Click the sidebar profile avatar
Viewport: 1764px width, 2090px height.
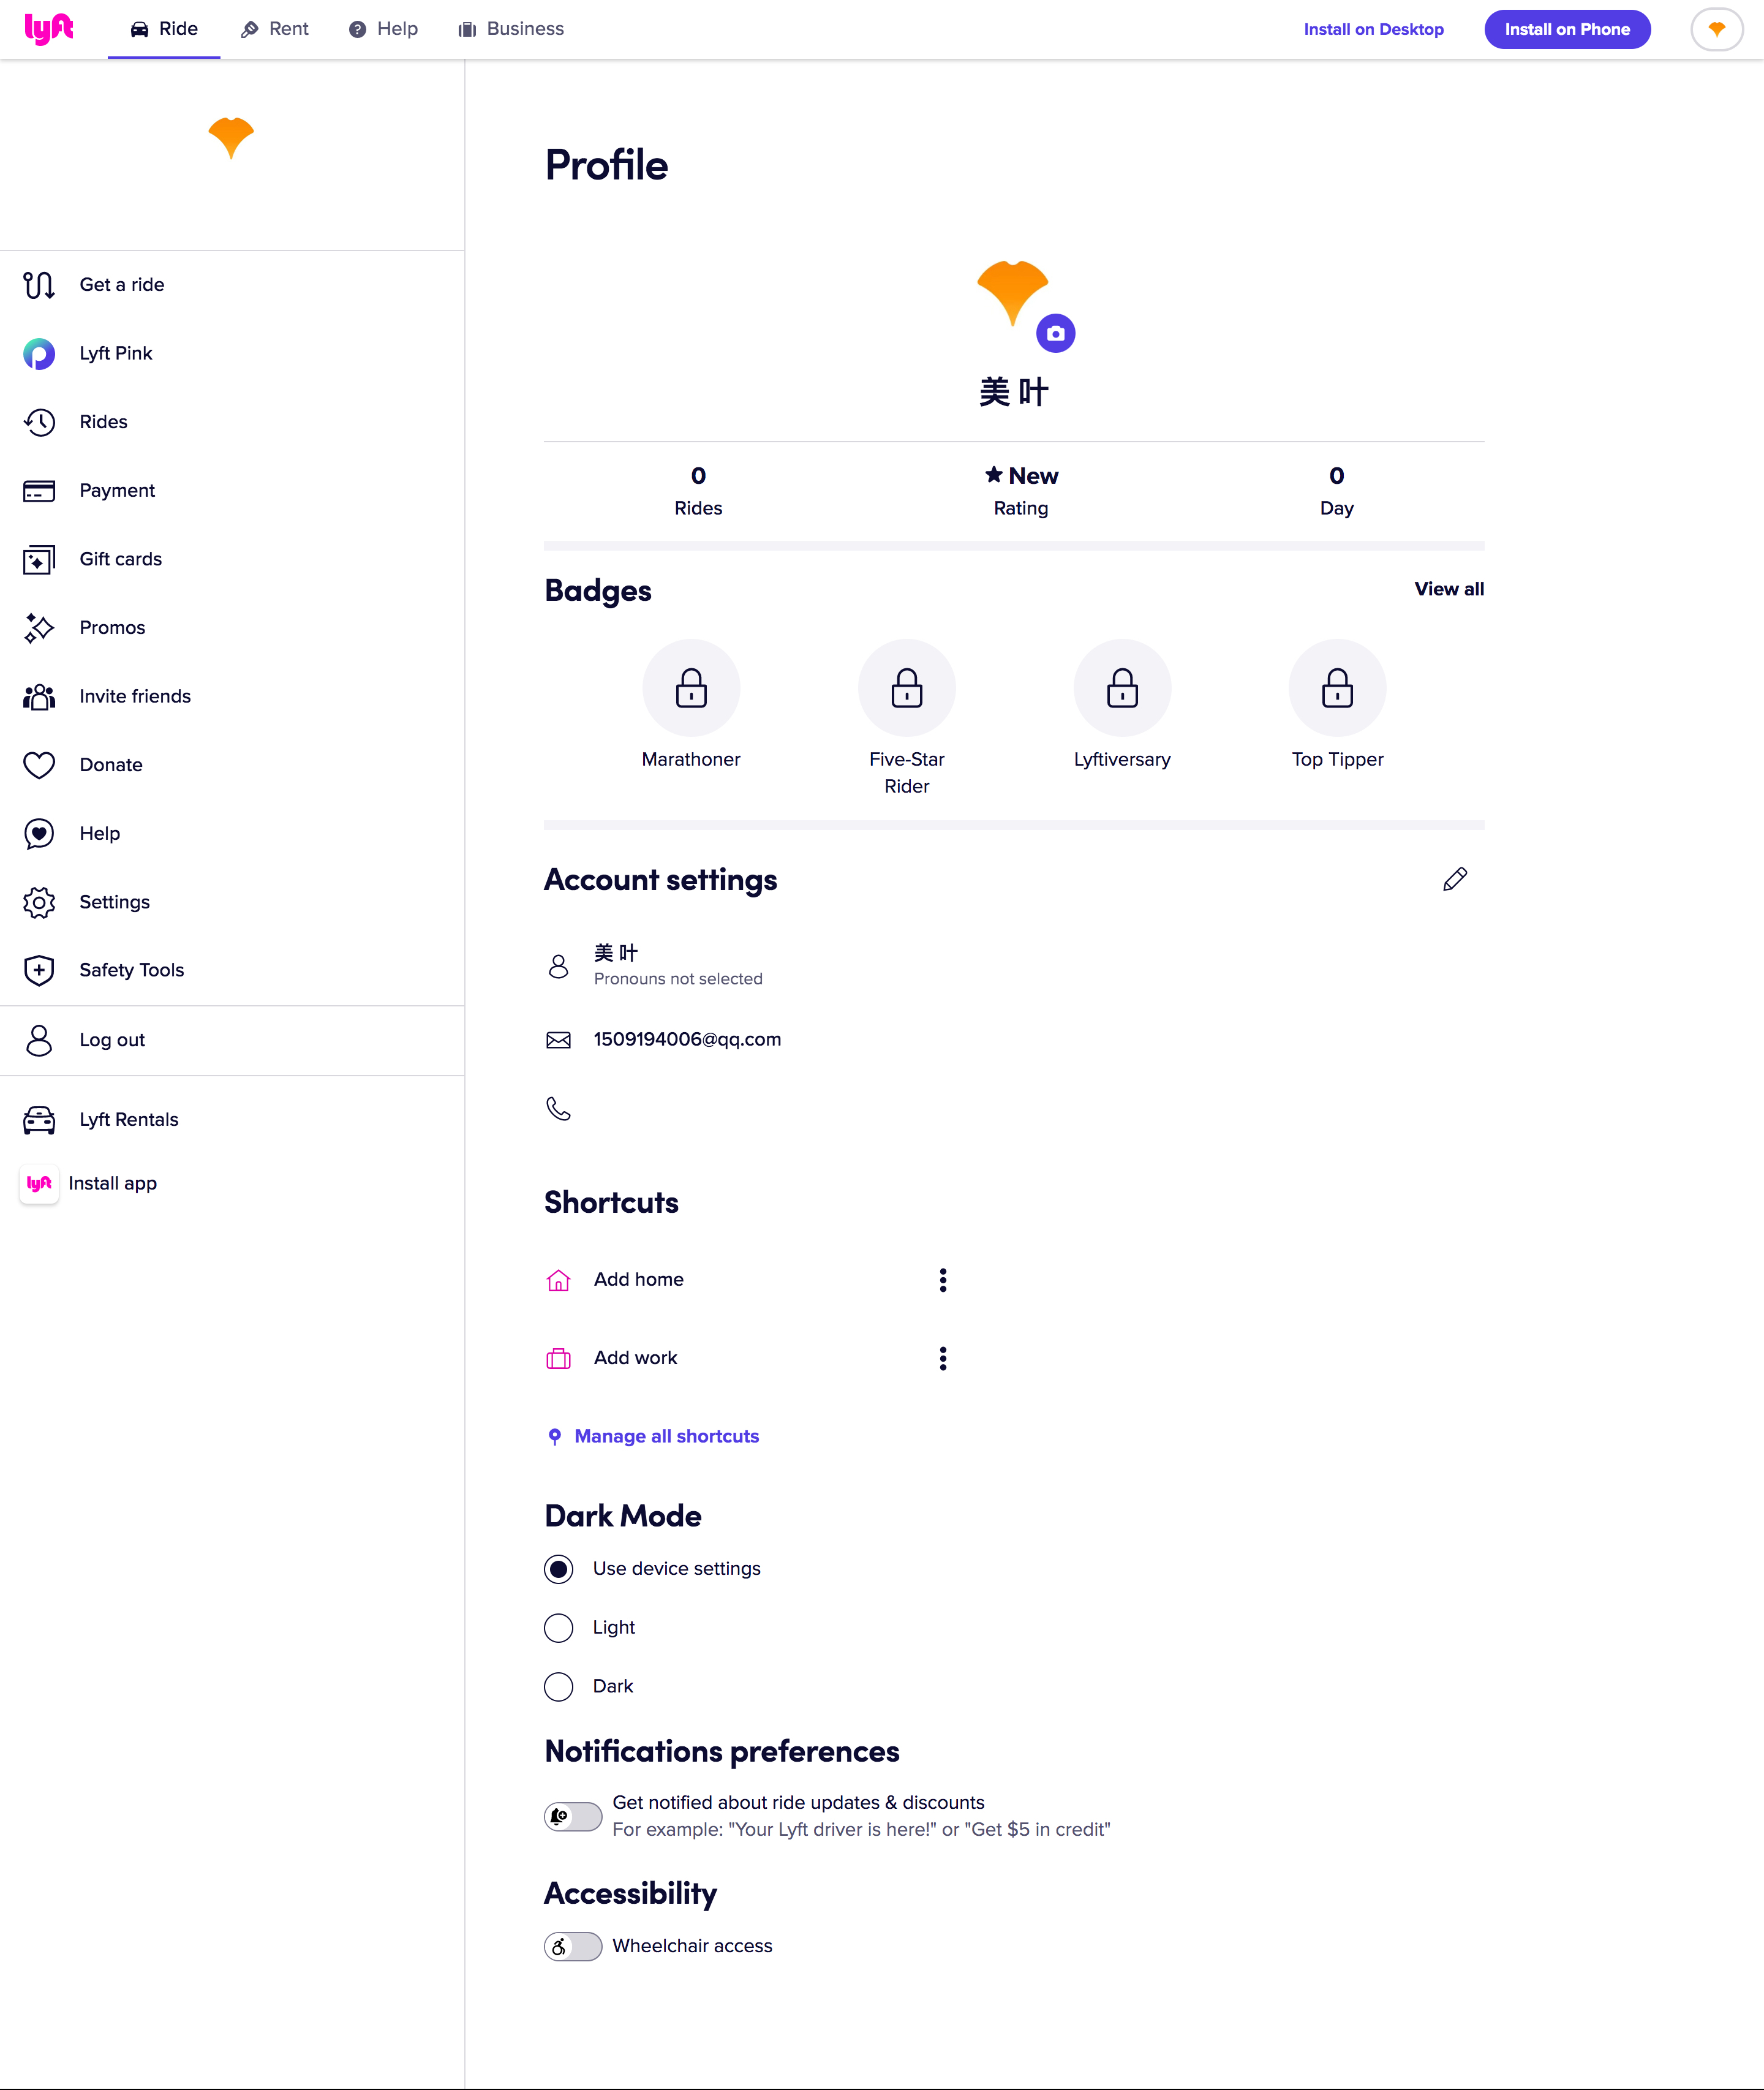coord(231,138)
